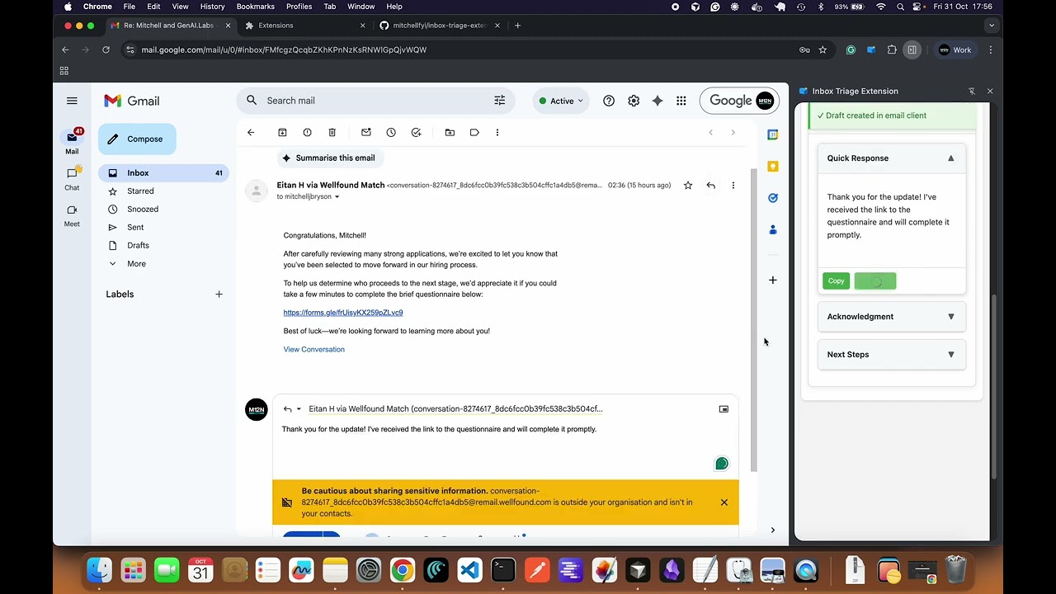This screenshot has width=1056, height=594.
Task: Open reply type dropdown arrow
Action: (x=299, y=409)
